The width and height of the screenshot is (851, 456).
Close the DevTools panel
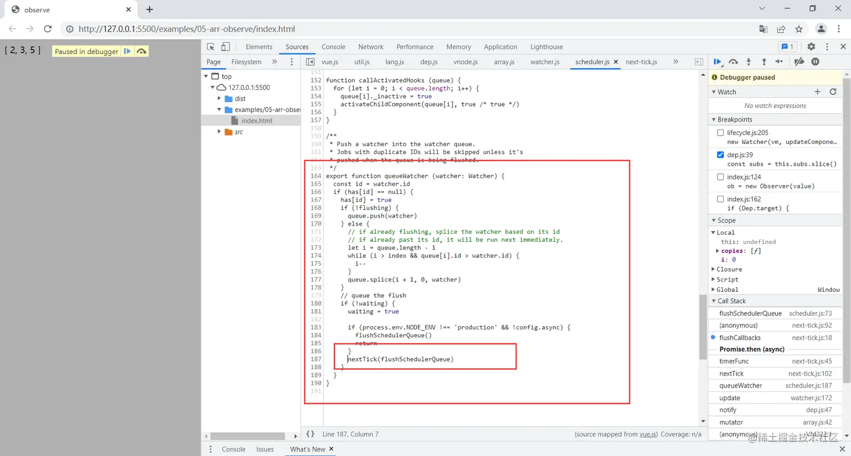tap(843, 47)
